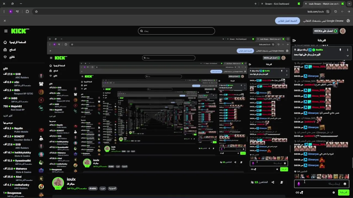Open the browse (تصفح) sidebar icon
Image resolution: width=353 pixels, height=198 pixels.
click(5, 50)
